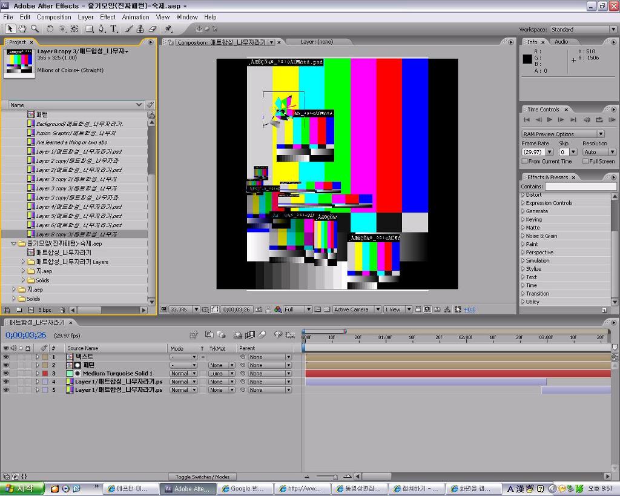
Task: Click the Windows Start button
Action: pos(22,488)
